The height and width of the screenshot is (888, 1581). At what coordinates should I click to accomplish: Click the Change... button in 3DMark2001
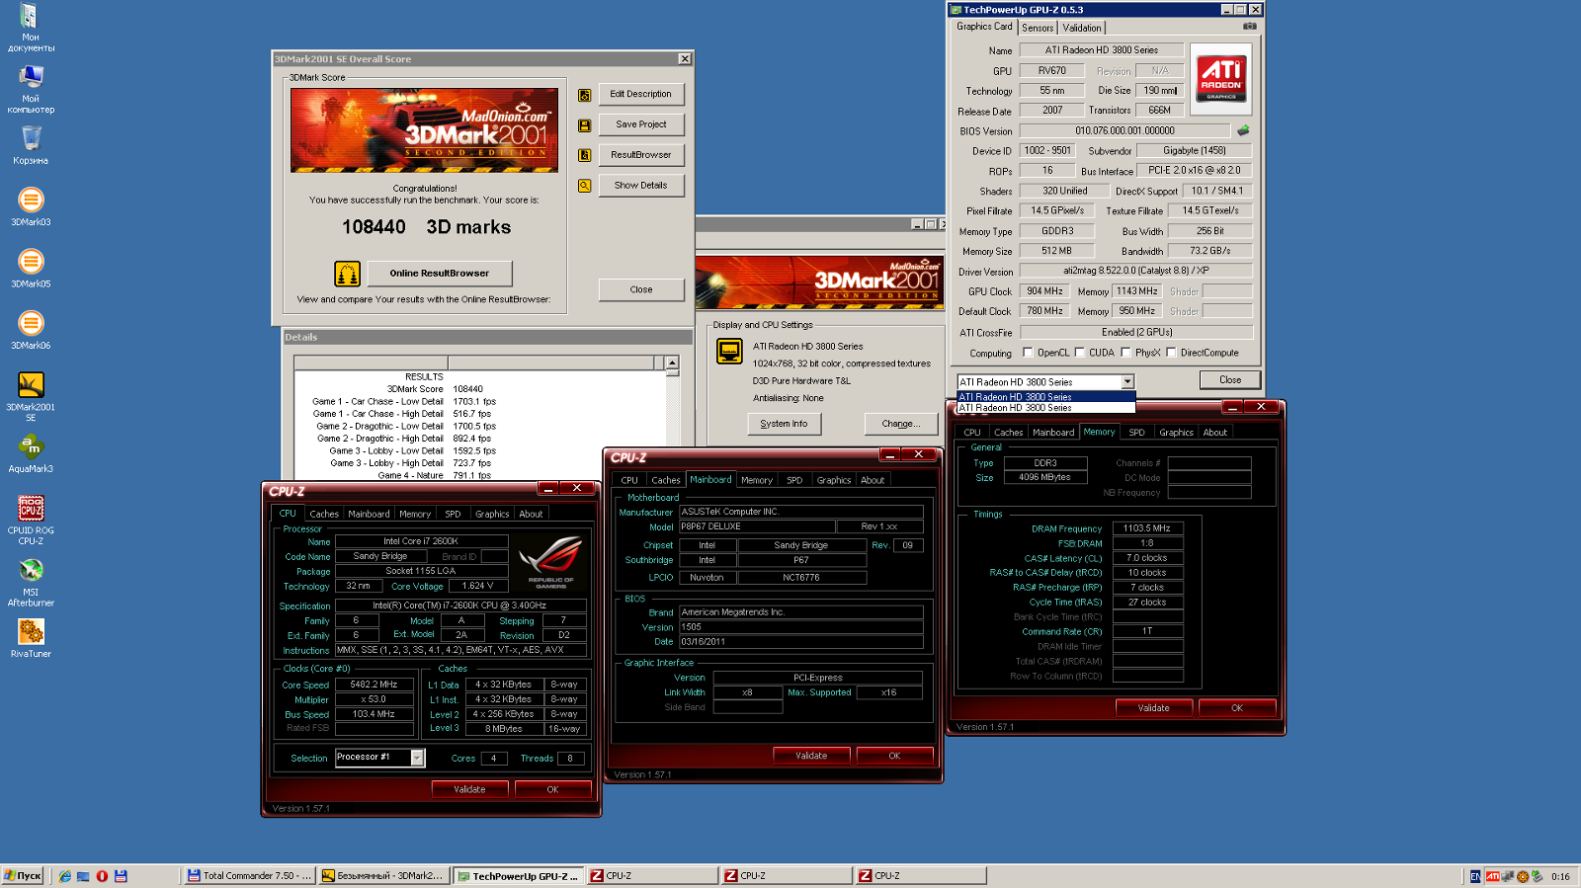(x=900, y=424)
